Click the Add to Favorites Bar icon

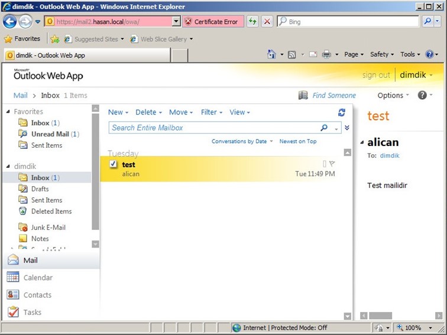point(55,39)
